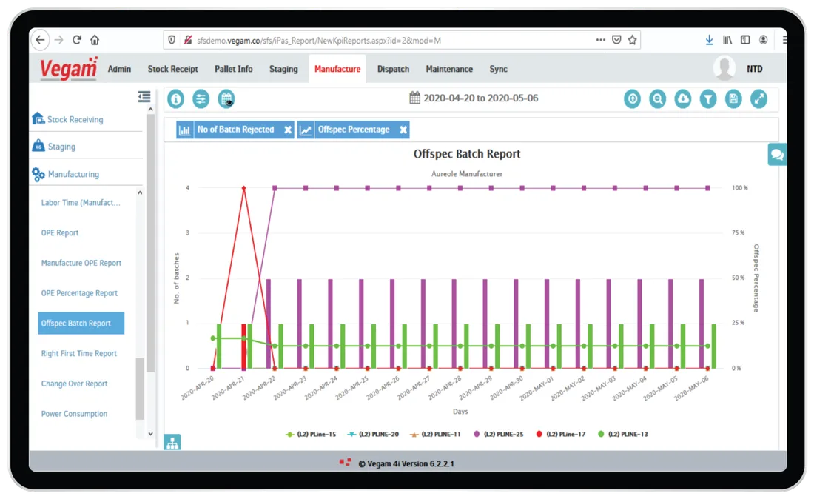This screenshot has width=814, height=499.
Task: Open the OPE Report link
Action: pos(60,232)
